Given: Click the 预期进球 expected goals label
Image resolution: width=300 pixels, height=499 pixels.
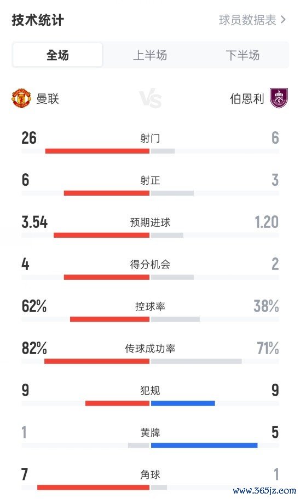Looking at the screenshot, I should click(x=150, y=222).
